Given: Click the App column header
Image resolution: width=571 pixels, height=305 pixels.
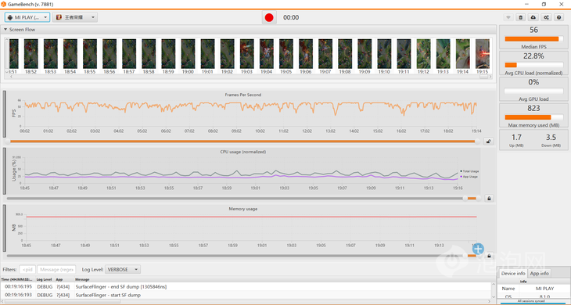Looking at the screenshot, I should (59, 279).
